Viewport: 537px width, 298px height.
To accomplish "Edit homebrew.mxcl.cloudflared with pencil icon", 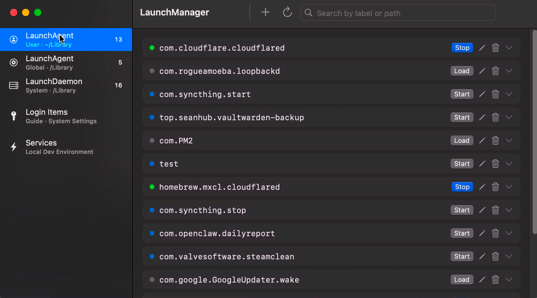I will pyautogui.click(x=482, y=187).
